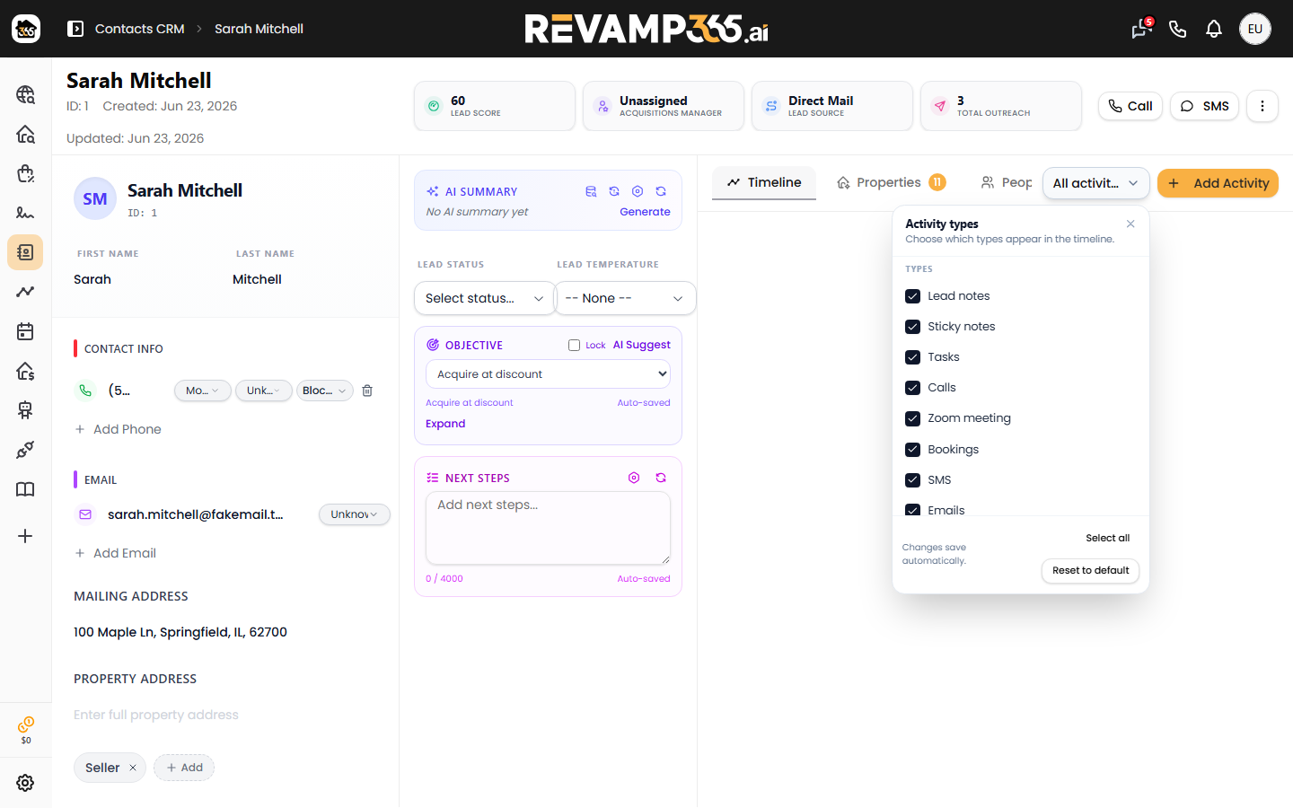Open the Acquire at discount objective dropdown
Screen dimensions: 1293x808
548,374
